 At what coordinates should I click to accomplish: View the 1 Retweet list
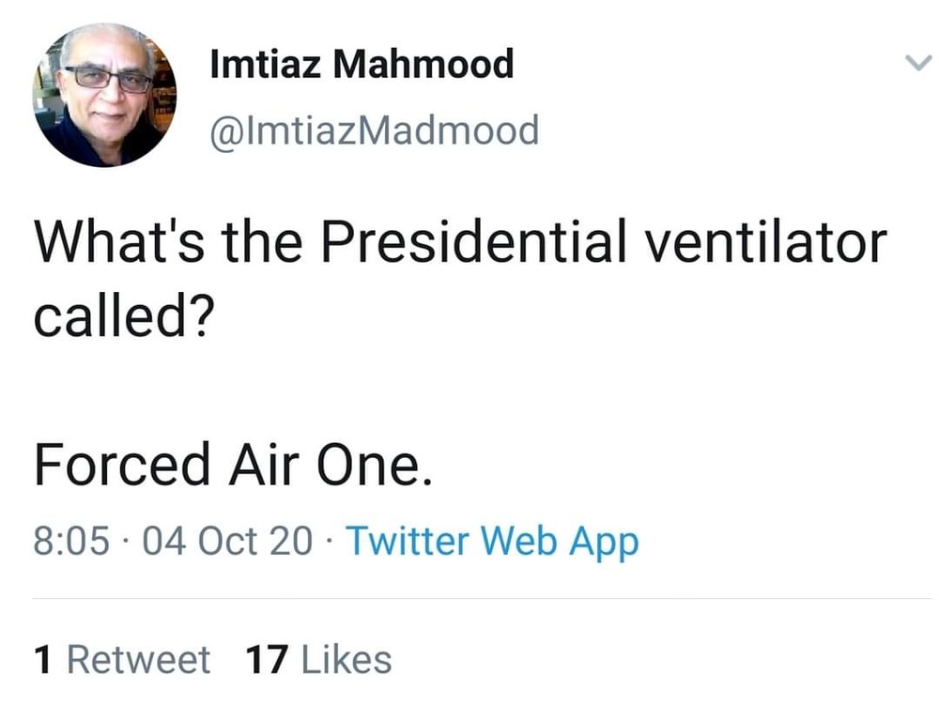pyautogui.click(x=122, y=659)
